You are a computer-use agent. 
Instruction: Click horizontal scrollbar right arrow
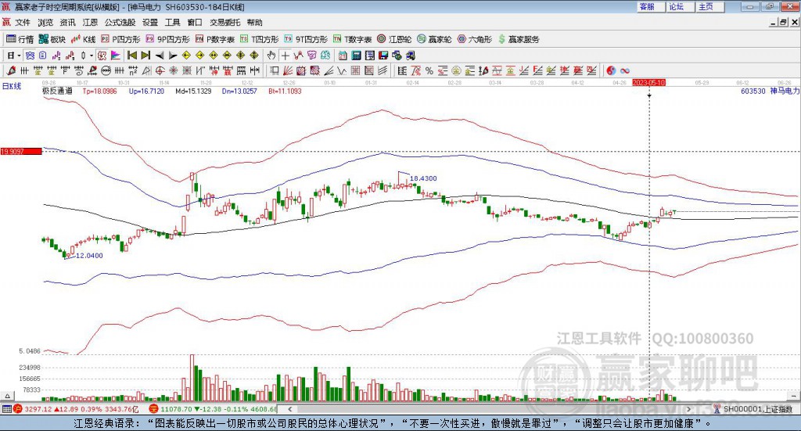pyautogui.click(x=688, y=408)
